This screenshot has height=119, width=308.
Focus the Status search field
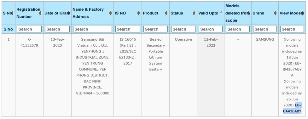(183, 29)
